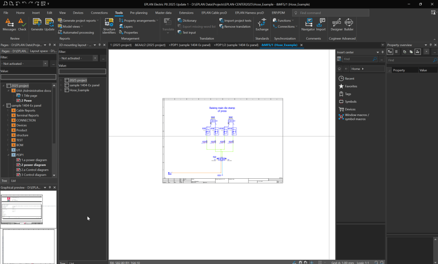The height and width of the screenshot is (264, 438).
Task: Open the Master data ribbon tab
Action: [x=163, y=13]
